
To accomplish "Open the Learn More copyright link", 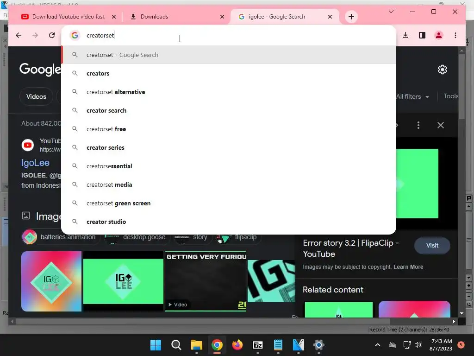I will click(408, 267).
